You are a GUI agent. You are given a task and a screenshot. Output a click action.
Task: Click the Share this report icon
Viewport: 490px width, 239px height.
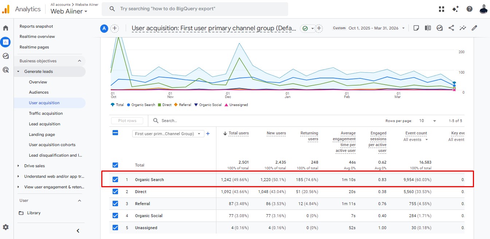(451, 28)
